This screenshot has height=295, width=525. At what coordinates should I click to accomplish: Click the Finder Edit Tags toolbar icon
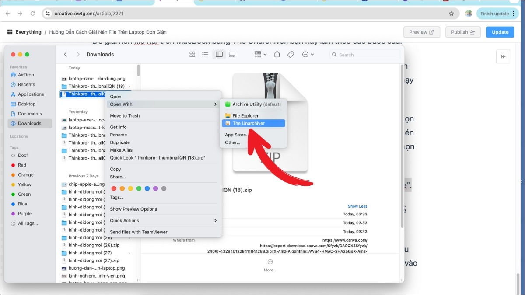pos(290,55)
